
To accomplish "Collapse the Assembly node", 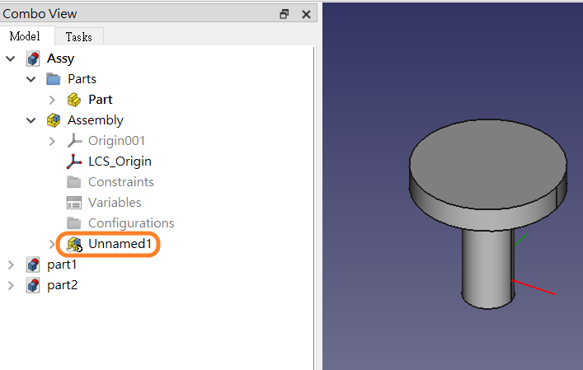I will (x=31, y=120).
